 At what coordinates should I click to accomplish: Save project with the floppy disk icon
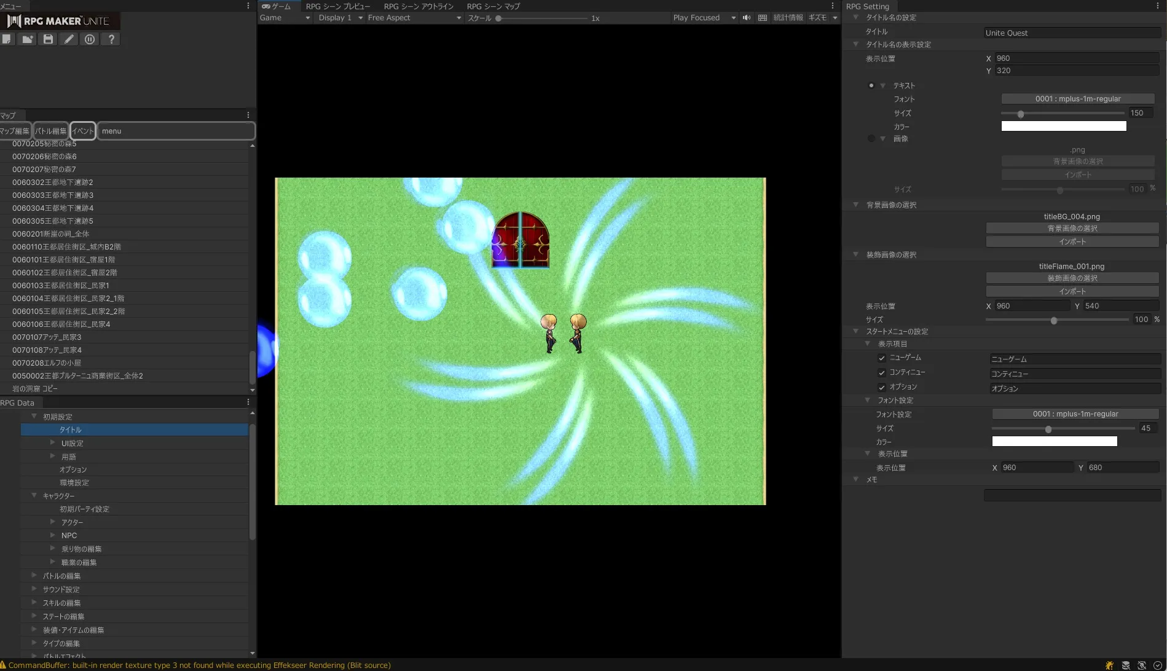click(48, 39)
